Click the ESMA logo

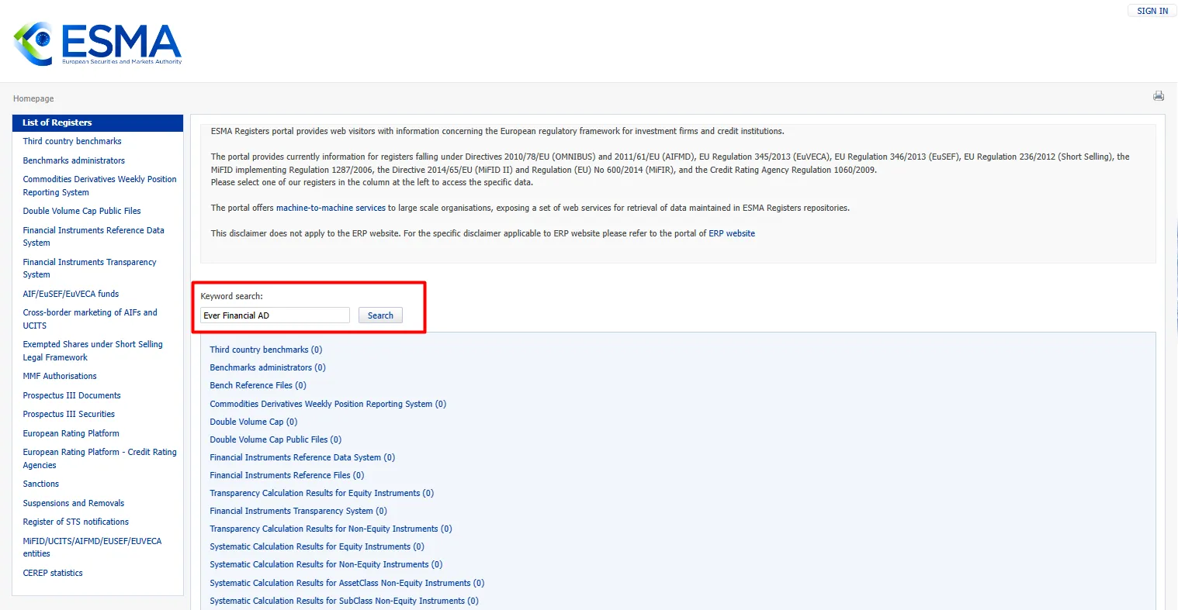[x=98, y=43]
